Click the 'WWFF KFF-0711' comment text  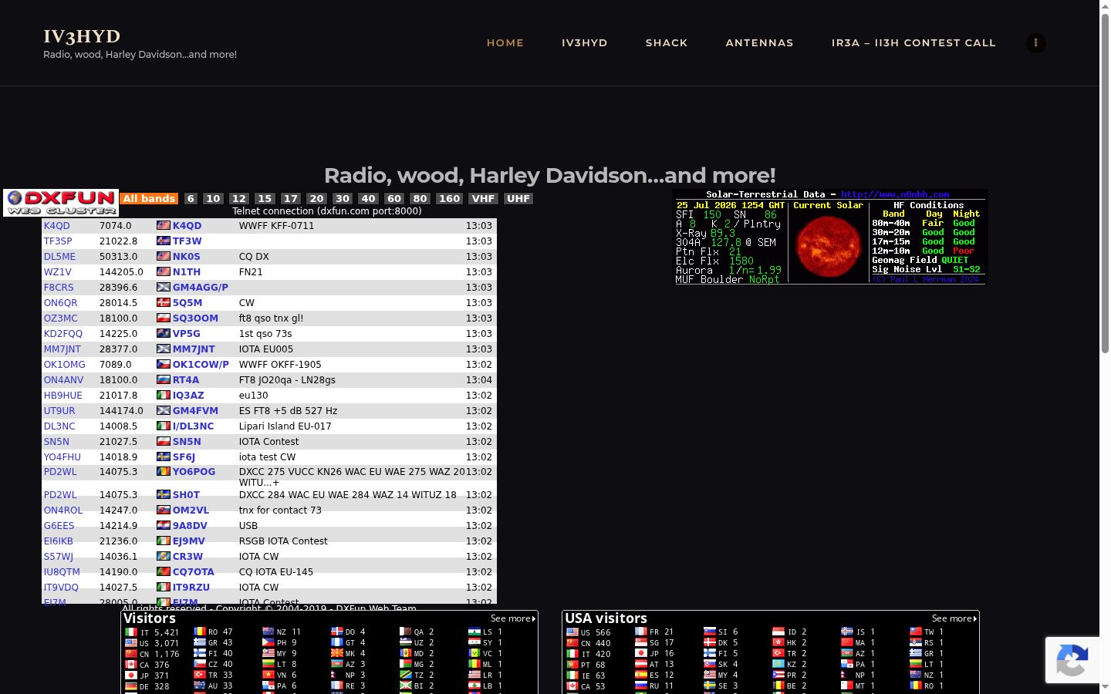click(x=277, y=226)
